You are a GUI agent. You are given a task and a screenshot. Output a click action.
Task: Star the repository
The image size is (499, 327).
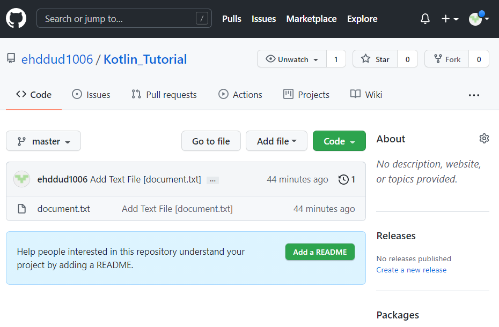375,59
